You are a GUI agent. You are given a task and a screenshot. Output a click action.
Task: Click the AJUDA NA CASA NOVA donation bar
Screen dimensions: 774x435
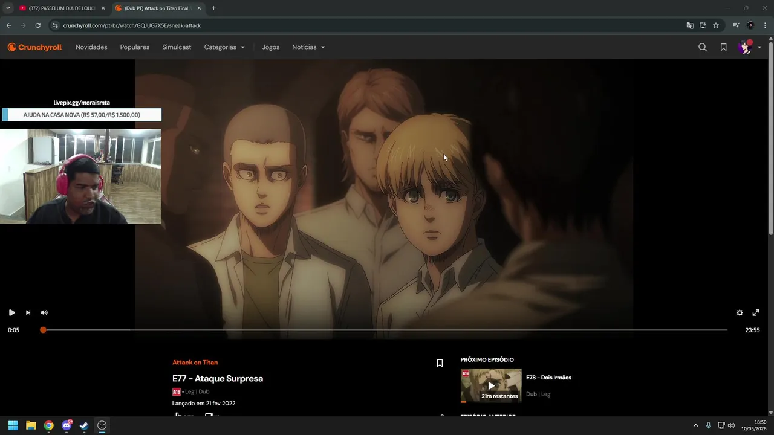pyautogui.click(x=82, y=115)
